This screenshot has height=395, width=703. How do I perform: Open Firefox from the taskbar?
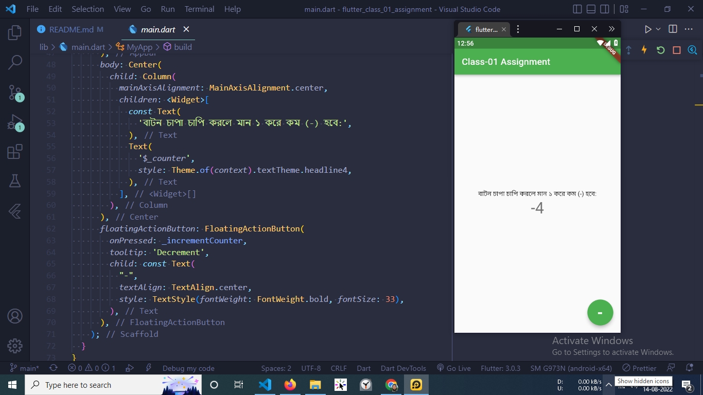(290, 385)
